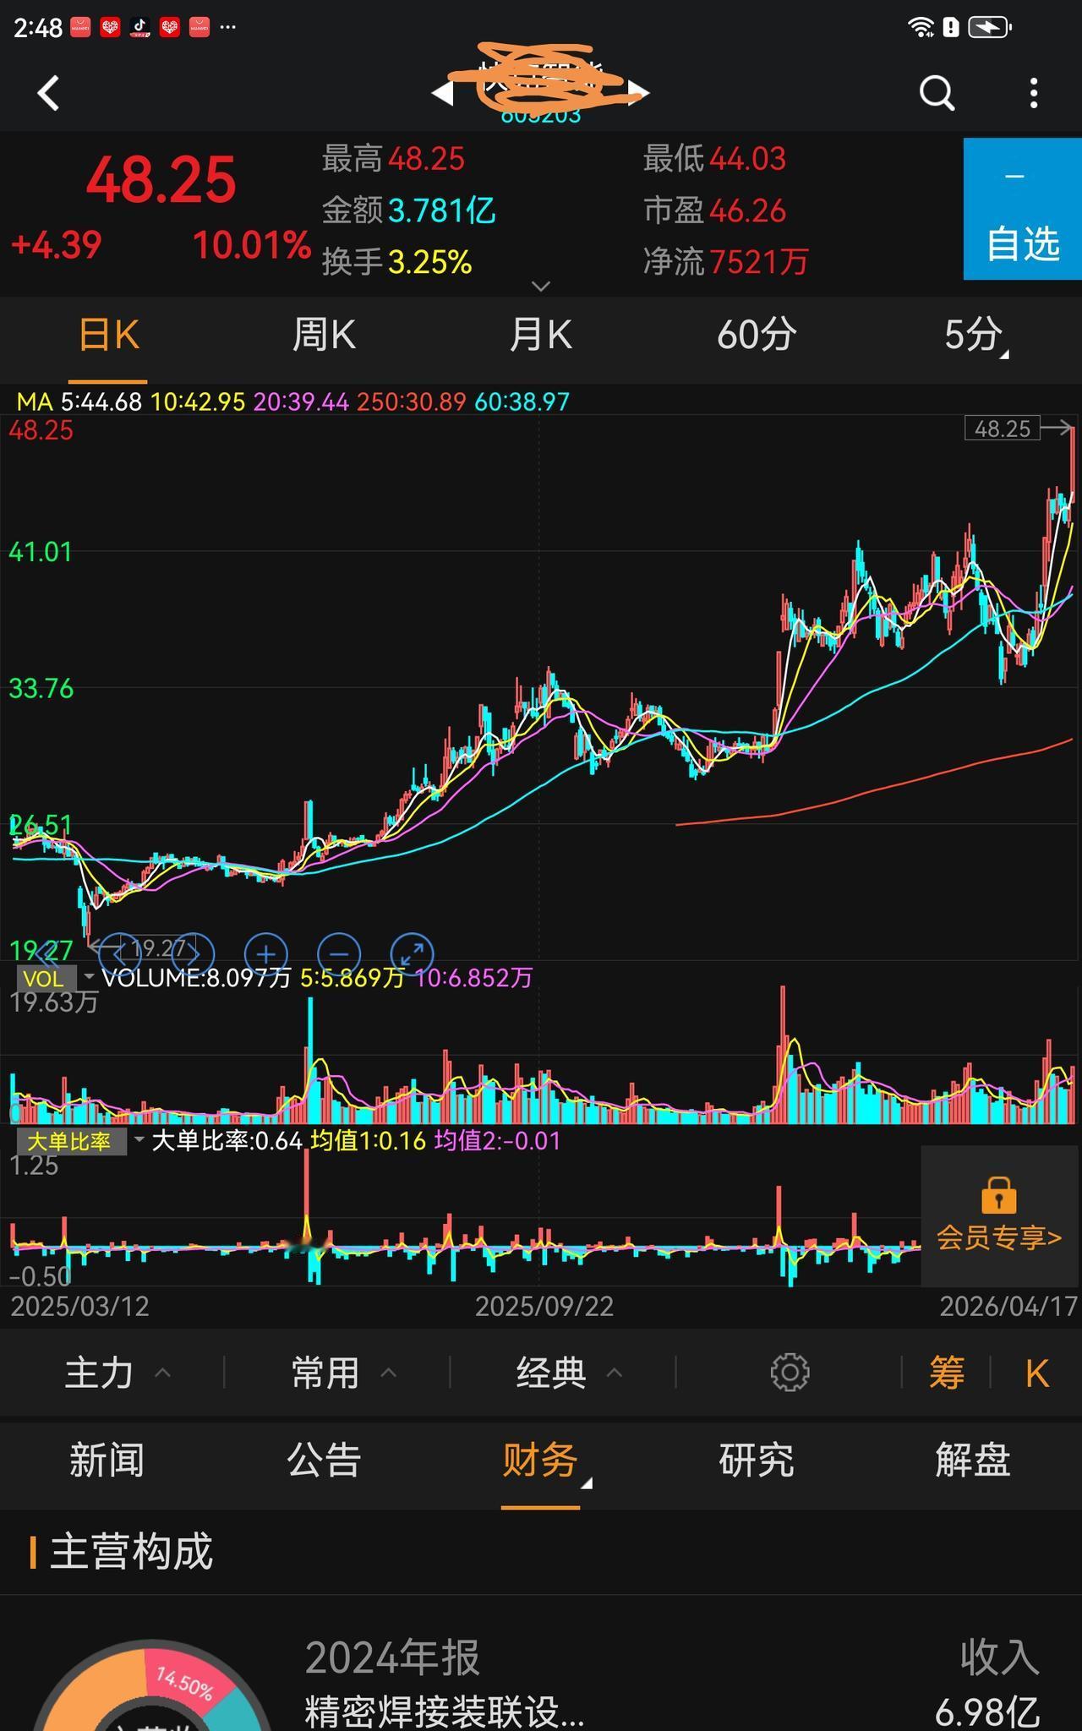
Task: Open 新闻 news tab
Action: point(107,1460)
